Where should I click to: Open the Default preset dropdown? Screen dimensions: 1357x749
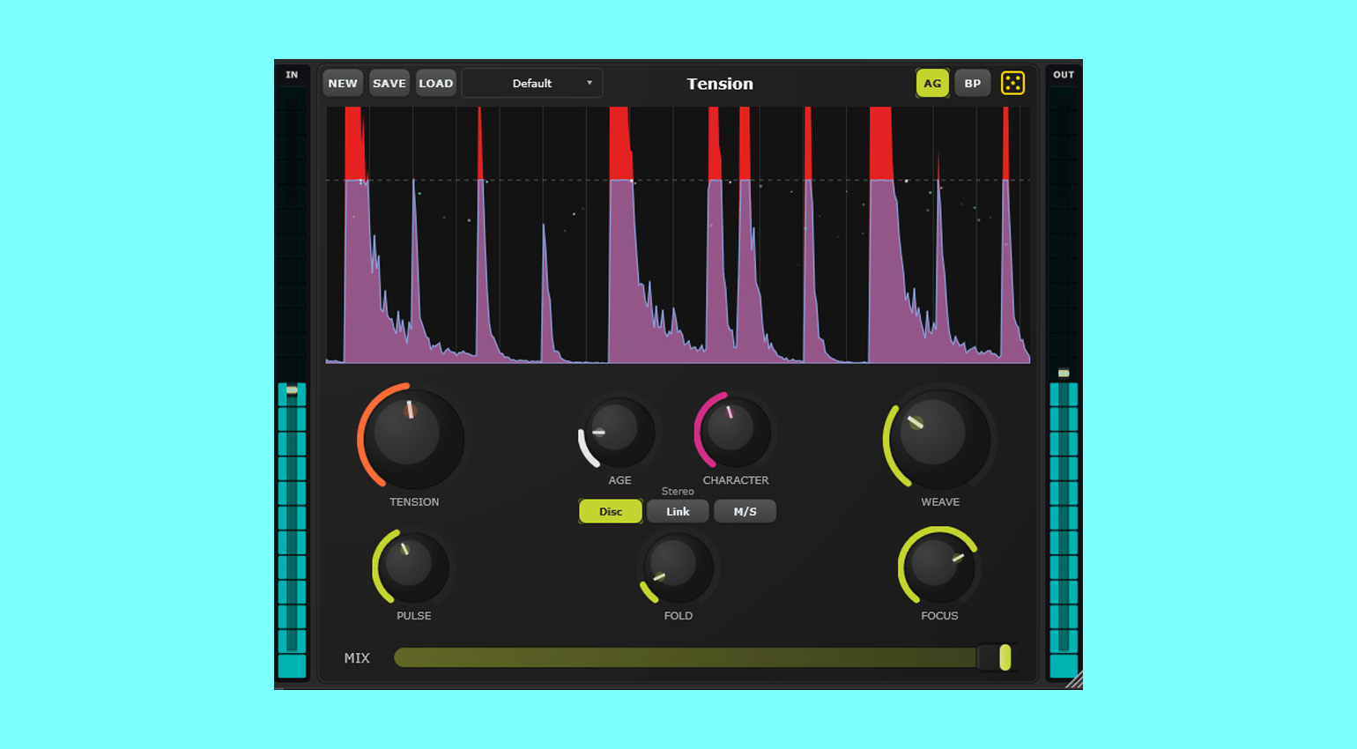coord(532,83)
